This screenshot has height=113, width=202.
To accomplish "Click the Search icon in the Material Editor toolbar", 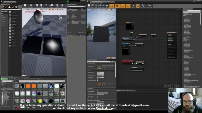I will 100,6.
